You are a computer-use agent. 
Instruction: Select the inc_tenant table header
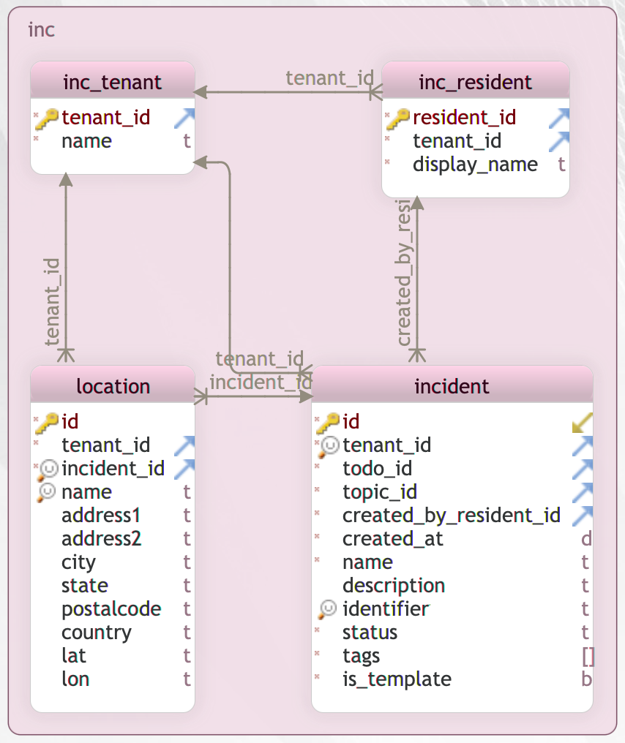click(x=113, y=82)
